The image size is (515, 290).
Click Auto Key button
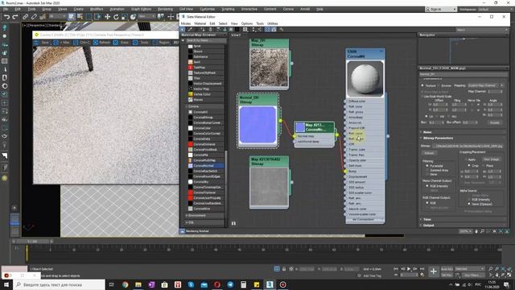(x=447, y=269)
